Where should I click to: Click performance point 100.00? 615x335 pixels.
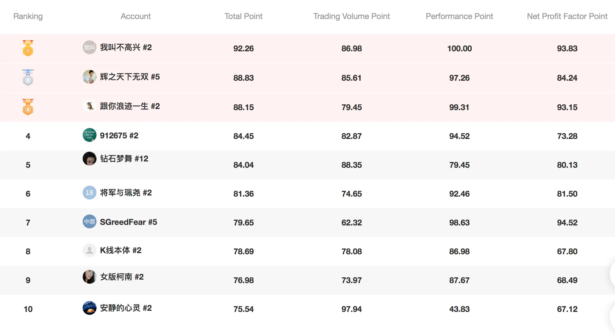coord(460,48)
